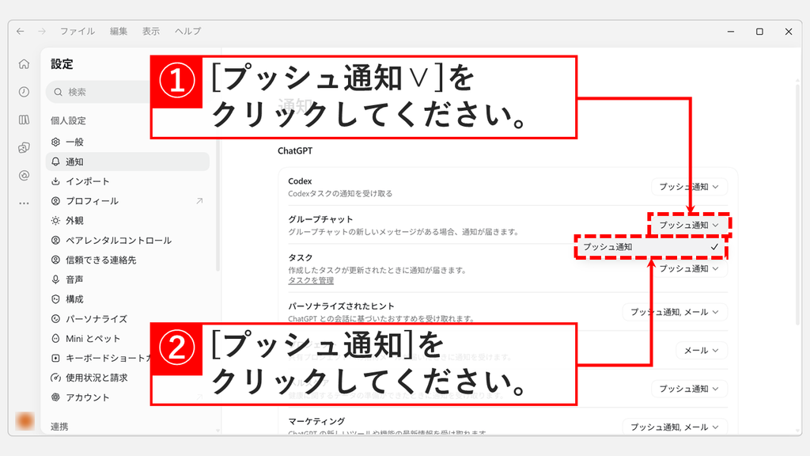810x456 pixels.
Task: Select 通知 in settings sidebar
Action: 127,161
